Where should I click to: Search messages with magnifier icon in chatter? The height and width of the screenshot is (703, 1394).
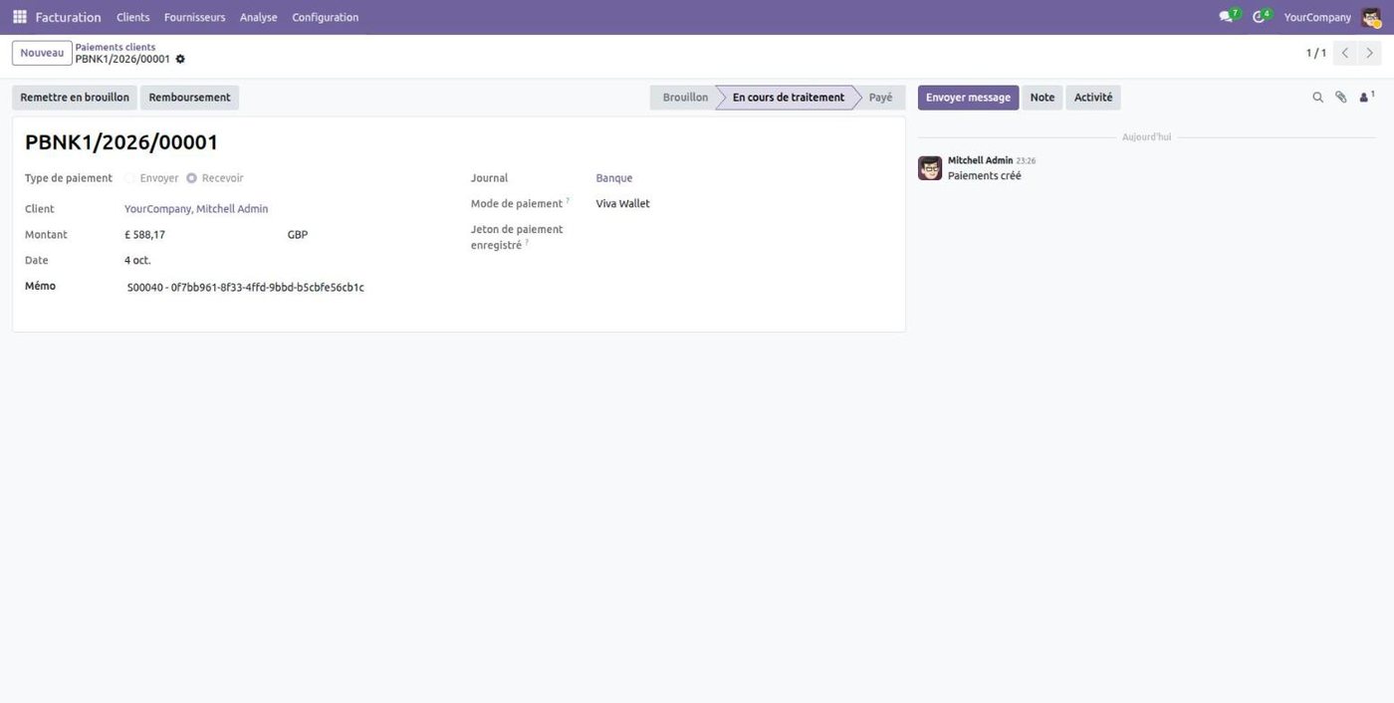1317,98
